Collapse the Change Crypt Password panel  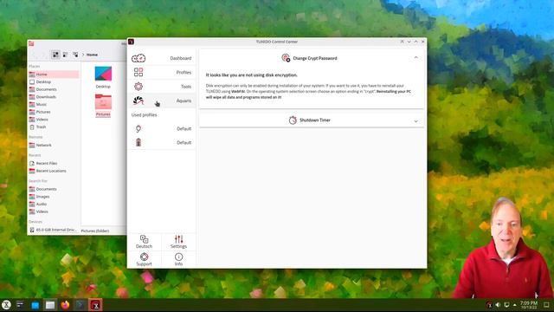pyautogui.click(x=415, y=58)
